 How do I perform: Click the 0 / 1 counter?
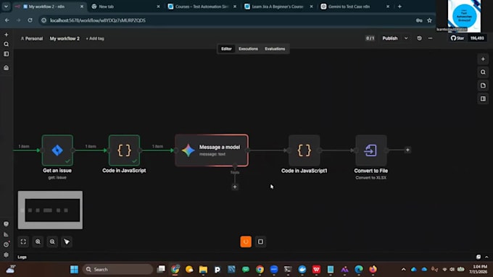click(x=370, y=38)
